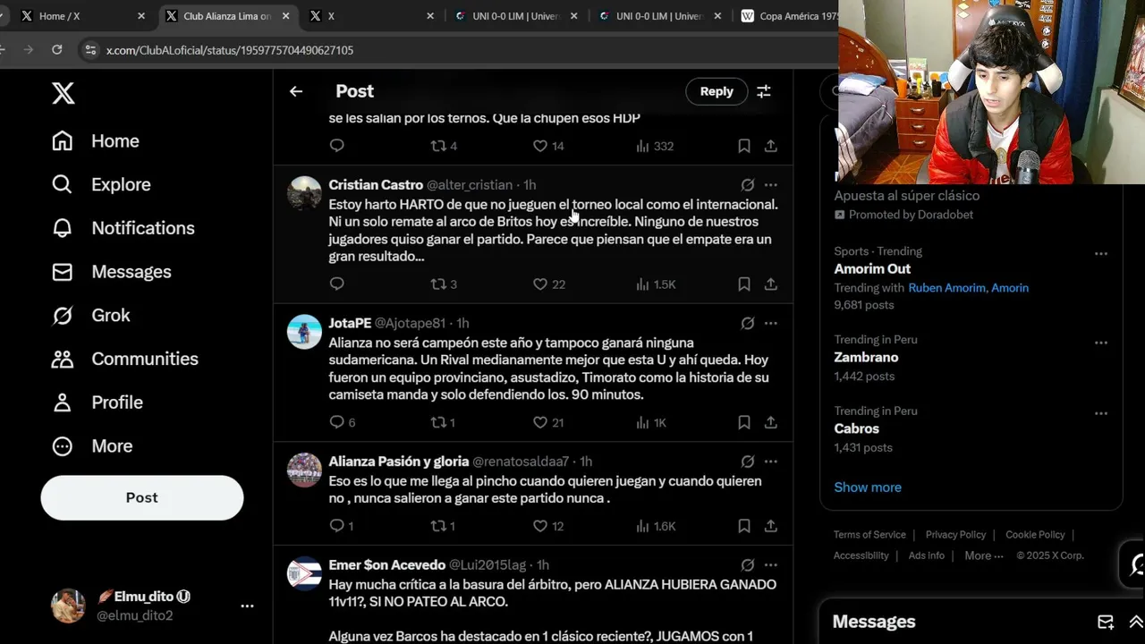Ask Grok about JotaPE's post
This screenshot has width=1145, height=644.
click(748, 323)
